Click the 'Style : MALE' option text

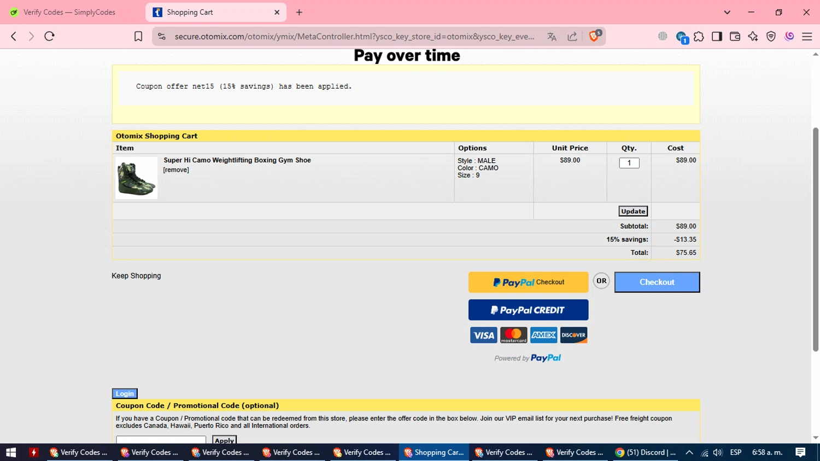[477, 161]
